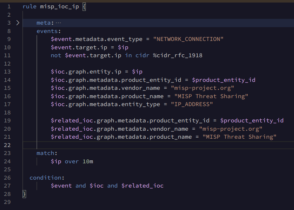Click $product_entity_id on line 19
Viewport: 294px width, 210px height.
point(252,121)
